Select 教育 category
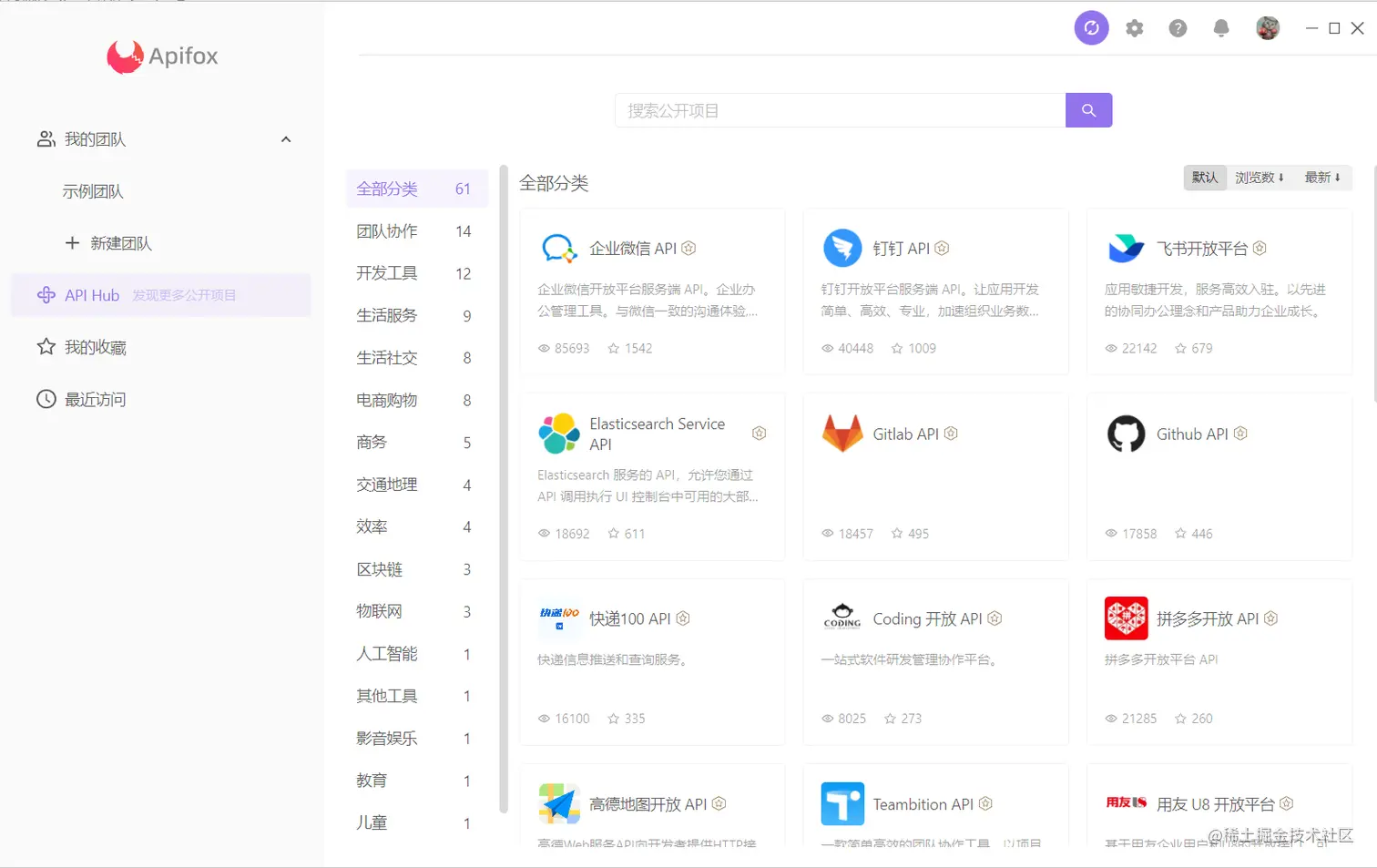The width and height of the screenshot is (1377, 868). [x=417, y=781]
